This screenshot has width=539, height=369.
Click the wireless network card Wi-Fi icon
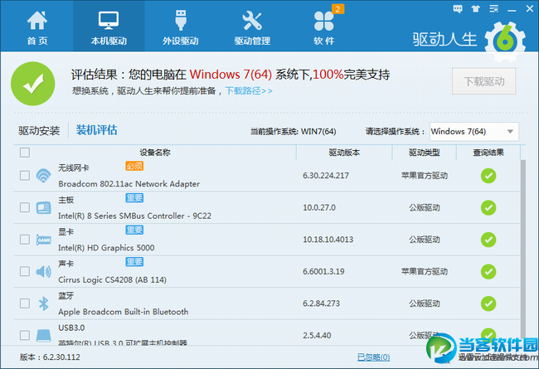[x=44, y=176]
